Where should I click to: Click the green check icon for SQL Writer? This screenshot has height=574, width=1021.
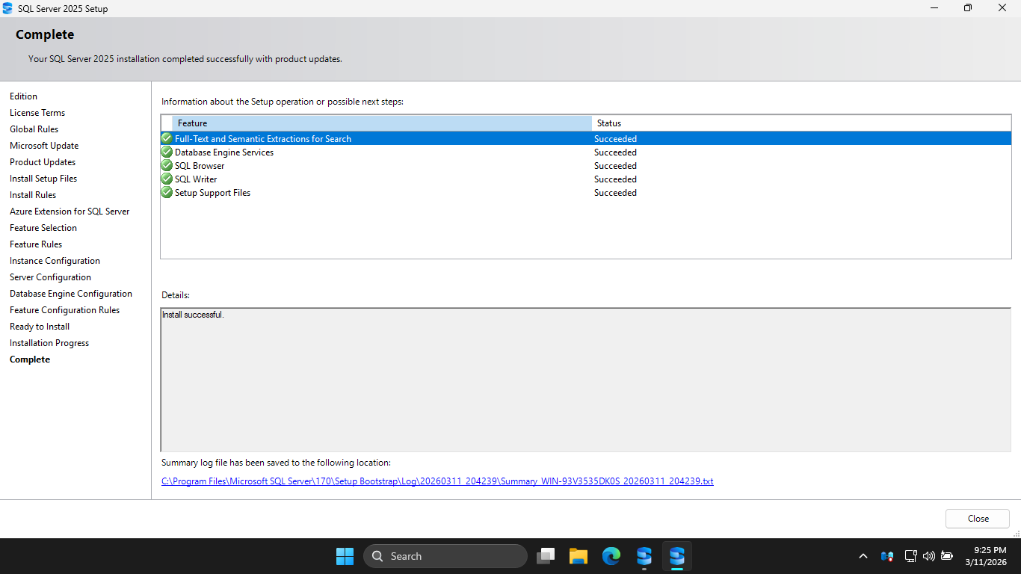click(167, 179)
